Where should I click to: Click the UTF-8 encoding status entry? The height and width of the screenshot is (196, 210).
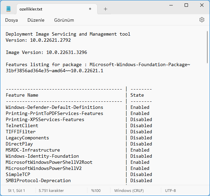point(170,191)
